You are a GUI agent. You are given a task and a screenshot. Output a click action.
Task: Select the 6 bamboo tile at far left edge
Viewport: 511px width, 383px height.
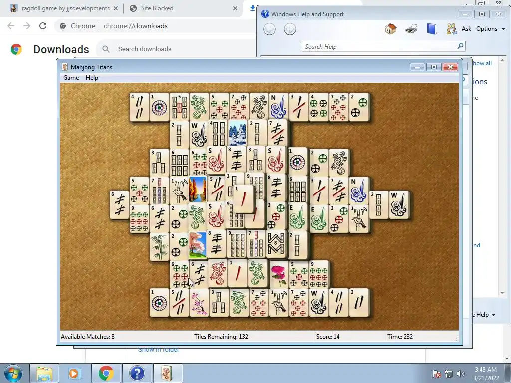(119, 205)
